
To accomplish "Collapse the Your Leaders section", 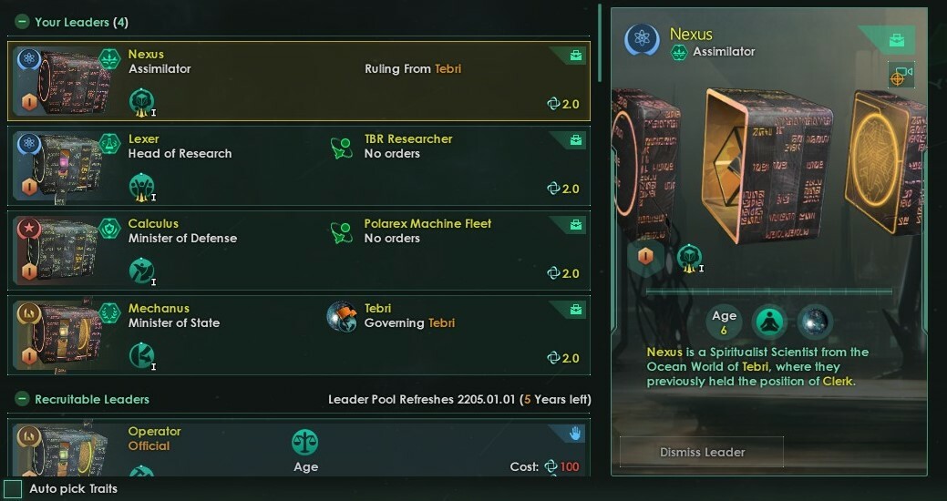I will click(22, 22).
